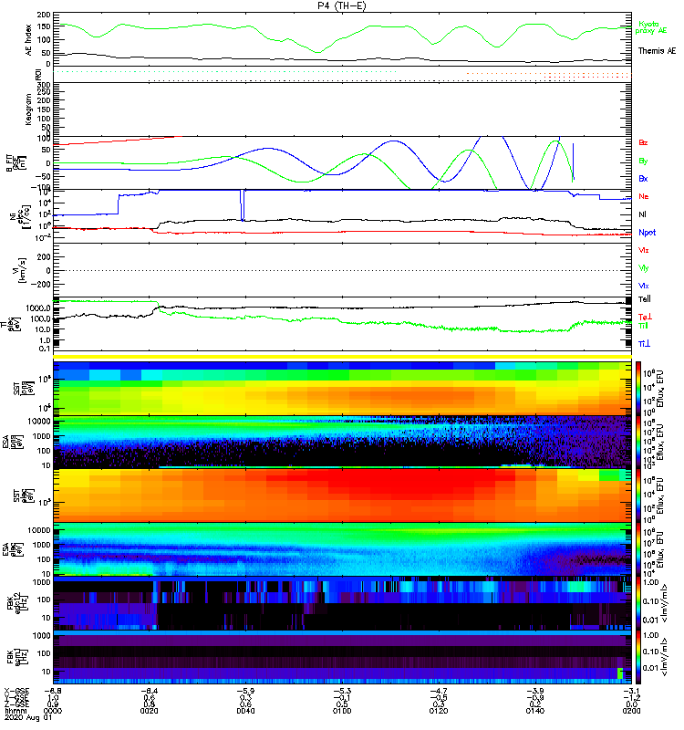Click the "-3.1" X-GSE position value
The width and height of the screenshot is (684, 730).
(631, 691)
